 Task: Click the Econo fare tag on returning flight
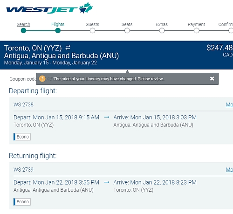22,202
